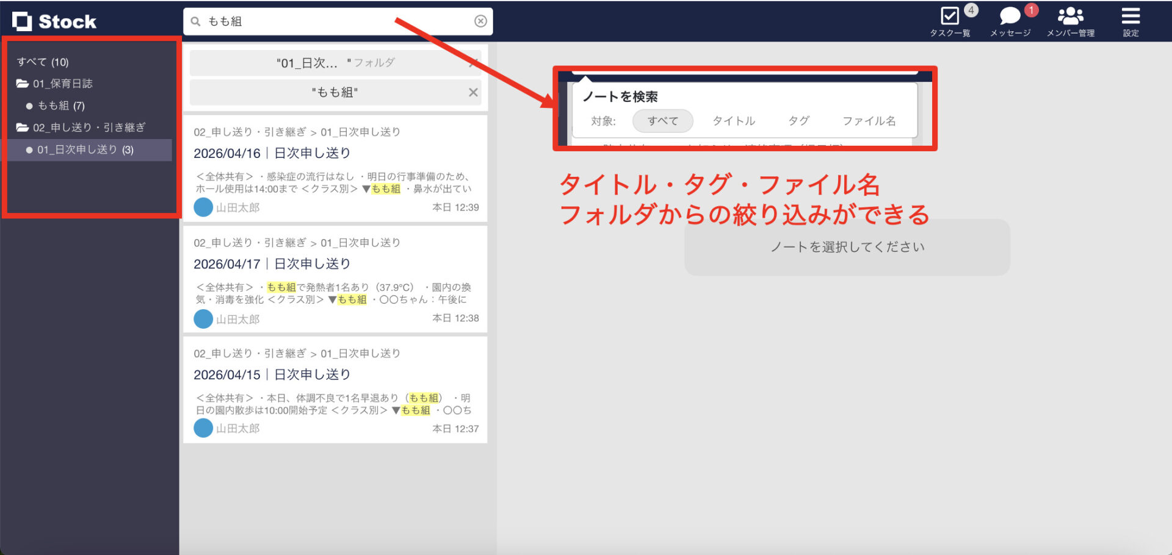
Task: Open the タスク一覧 task list icon
Action: coord(950,15)
